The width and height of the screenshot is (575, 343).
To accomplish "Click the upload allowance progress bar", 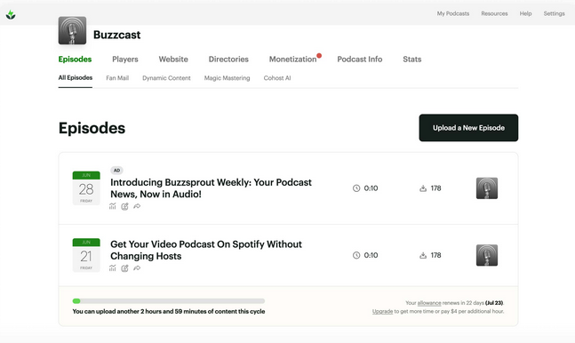I will [169, 301].
